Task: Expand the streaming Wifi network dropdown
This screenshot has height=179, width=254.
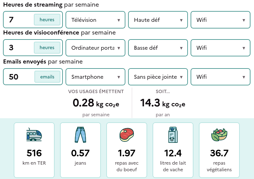Action: [x=220, y=20]
